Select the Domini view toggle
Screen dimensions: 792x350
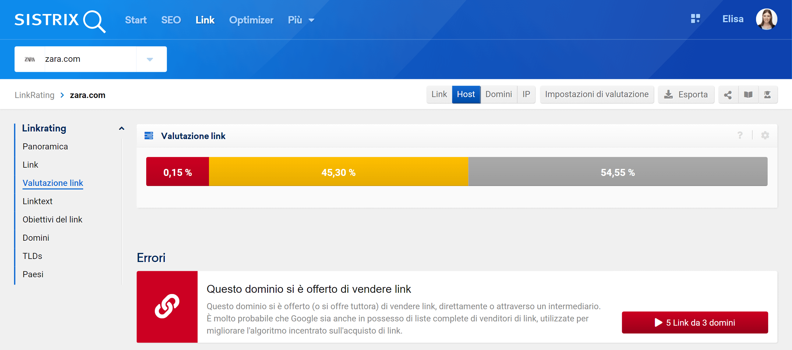tap(498, 94)
